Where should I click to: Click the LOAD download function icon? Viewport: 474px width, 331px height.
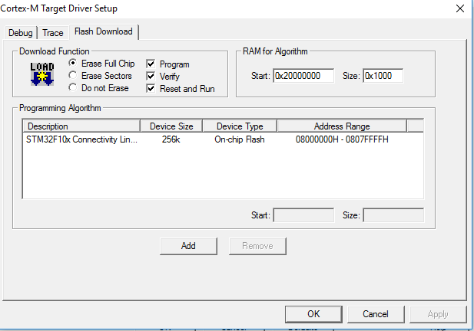[x=42, y=74]
